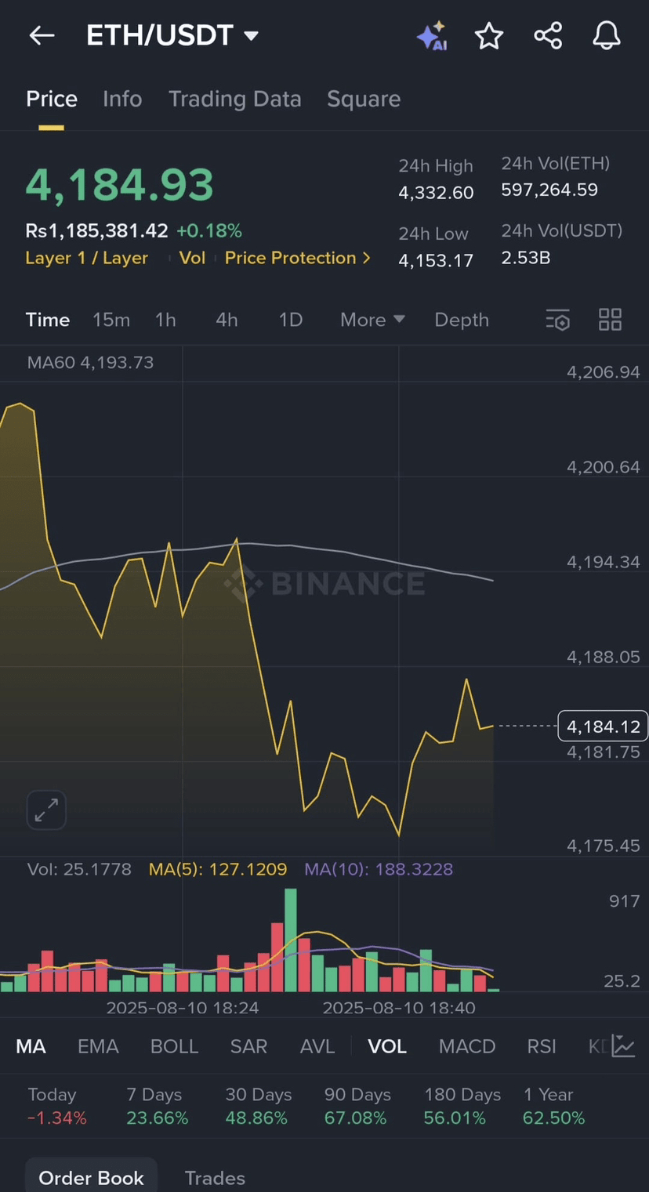This screenshot has height=1192, width=649.
Task: Tap the share icon
Action: [x=548, y=36]
